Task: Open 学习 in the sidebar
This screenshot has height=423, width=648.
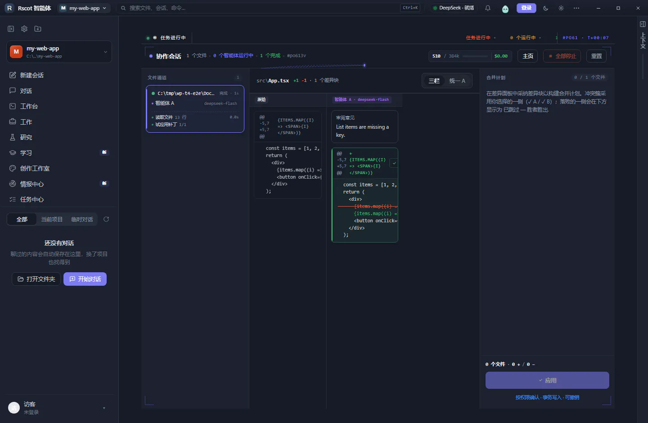Action: [59, 153]
